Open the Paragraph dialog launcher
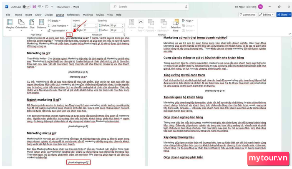 click(x=124, y=35)
